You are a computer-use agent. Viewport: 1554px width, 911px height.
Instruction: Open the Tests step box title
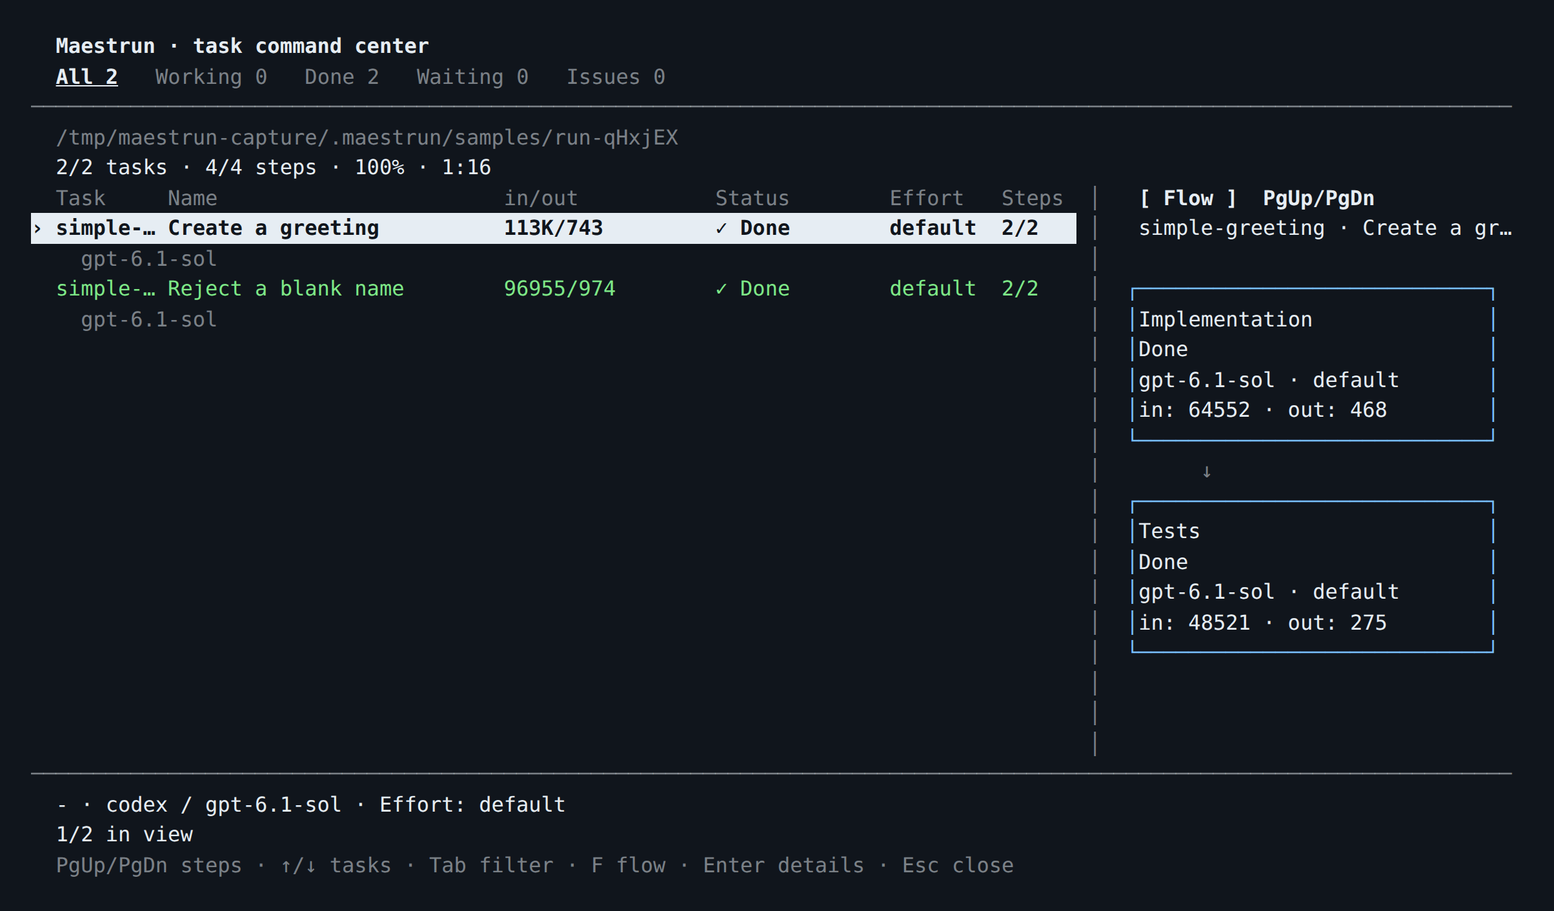[1169, 531]
